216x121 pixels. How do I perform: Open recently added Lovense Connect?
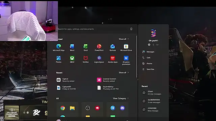pyautogui.click(x=107, y=80)
